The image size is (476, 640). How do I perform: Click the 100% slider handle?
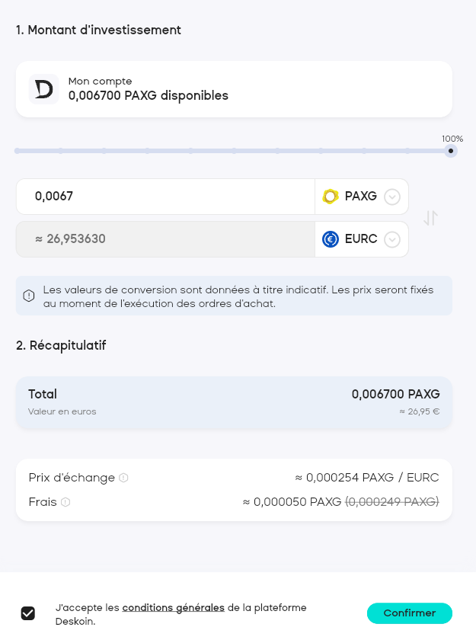click(x=451, y=151)
